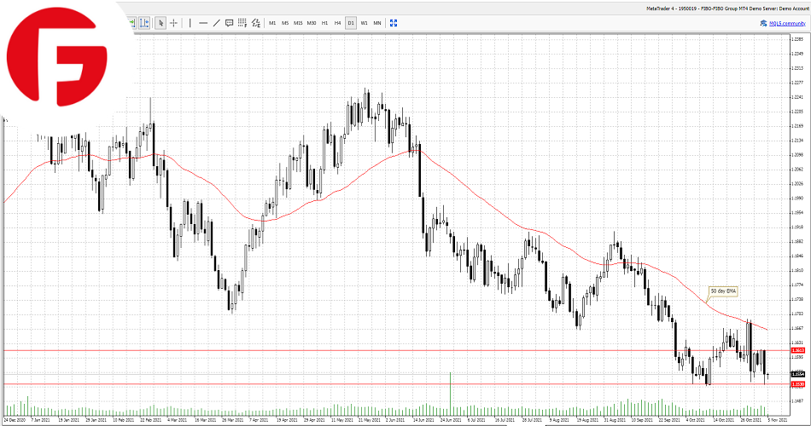Image resolution: width=811 pixels, height=426 pixels.
Task: Draw a vertical line on the chart
Action: (190, 23)
